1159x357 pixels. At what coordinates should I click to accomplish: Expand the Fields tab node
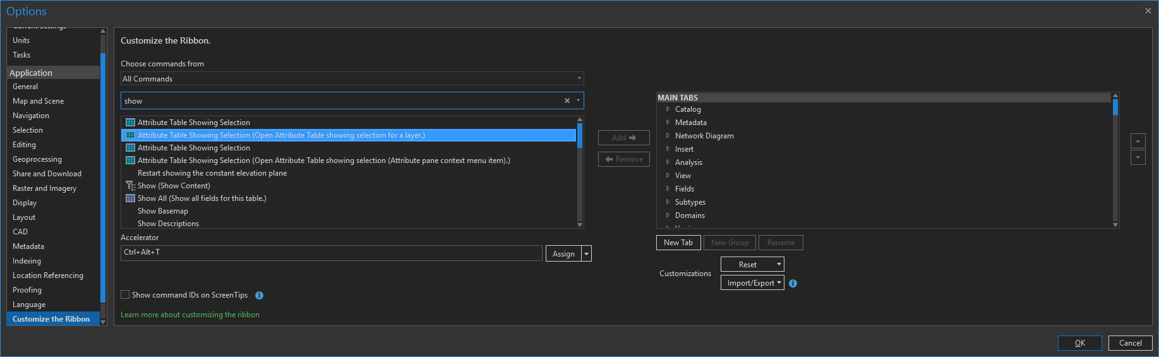pos(668,189)
